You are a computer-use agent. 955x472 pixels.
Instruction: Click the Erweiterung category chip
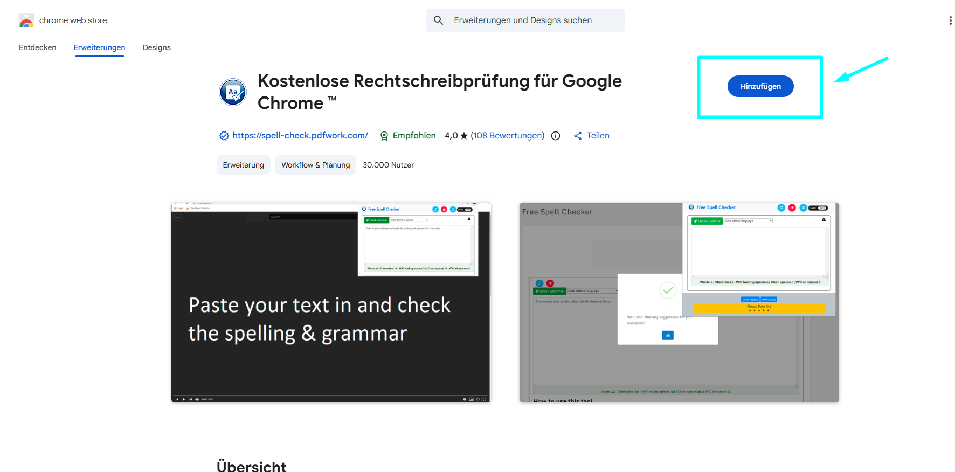(244, 165)
